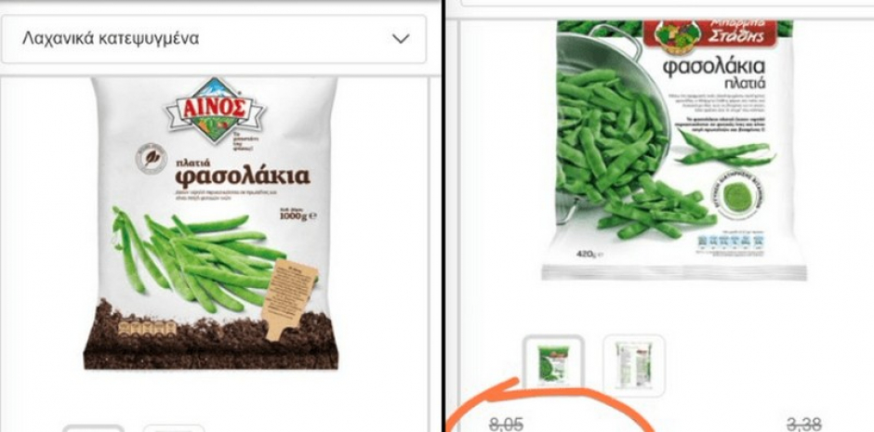Viewport: 874px width, 432px height.
Task: Click the nutrition table icon on Στάθης pack
Action: (731, 242)
